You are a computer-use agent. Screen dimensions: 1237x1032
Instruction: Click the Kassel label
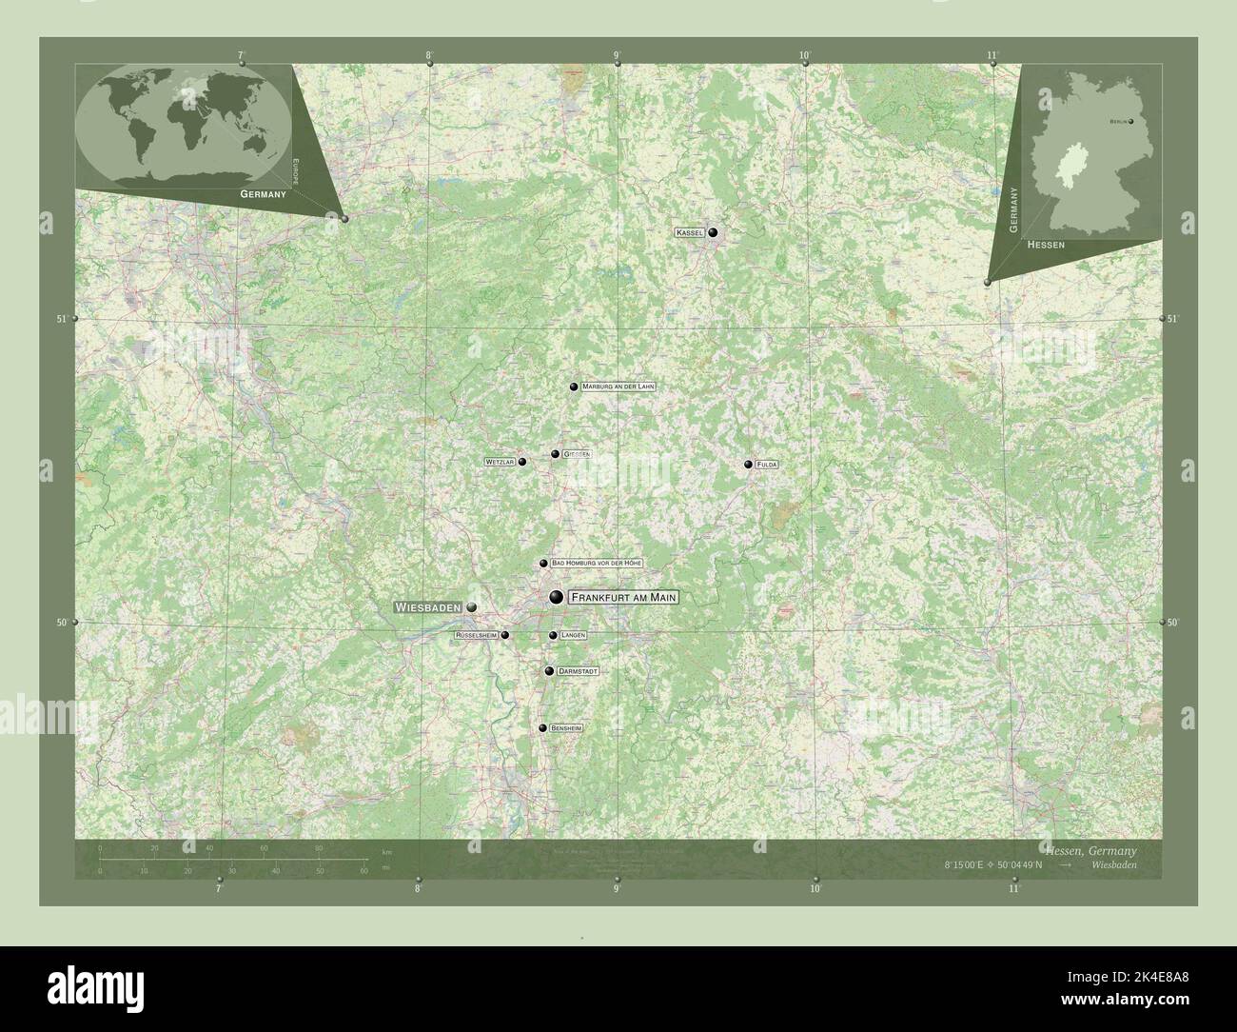pos(689,232)
